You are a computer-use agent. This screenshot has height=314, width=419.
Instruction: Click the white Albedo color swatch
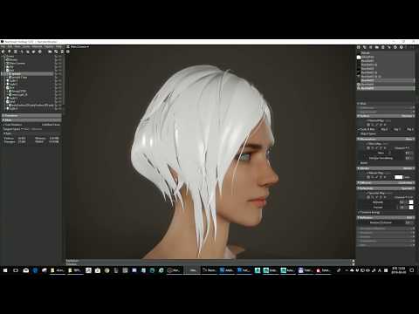point(399,177)
